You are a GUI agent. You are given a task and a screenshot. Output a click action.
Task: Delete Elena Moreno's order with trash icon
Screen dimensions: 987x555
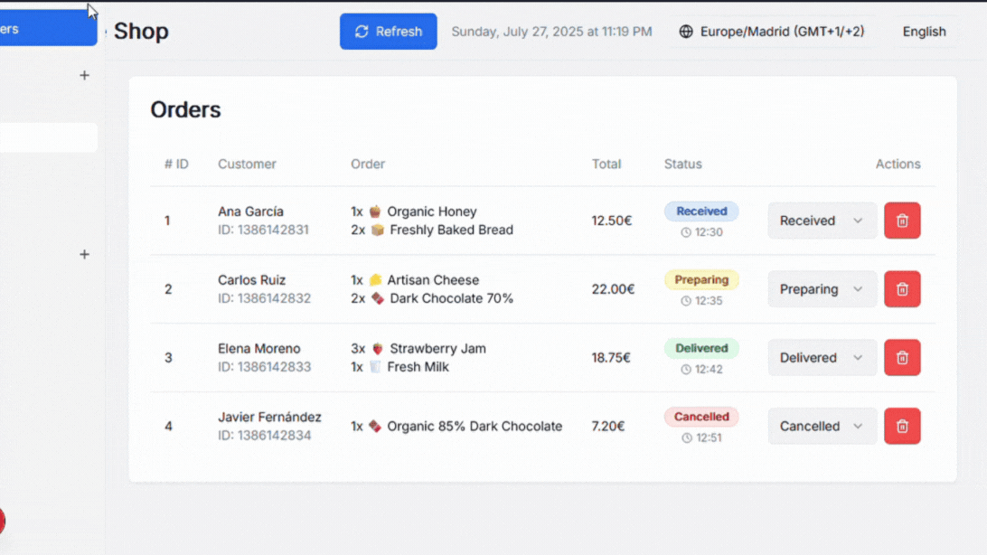pyautogui.click(x=902, y=358)
